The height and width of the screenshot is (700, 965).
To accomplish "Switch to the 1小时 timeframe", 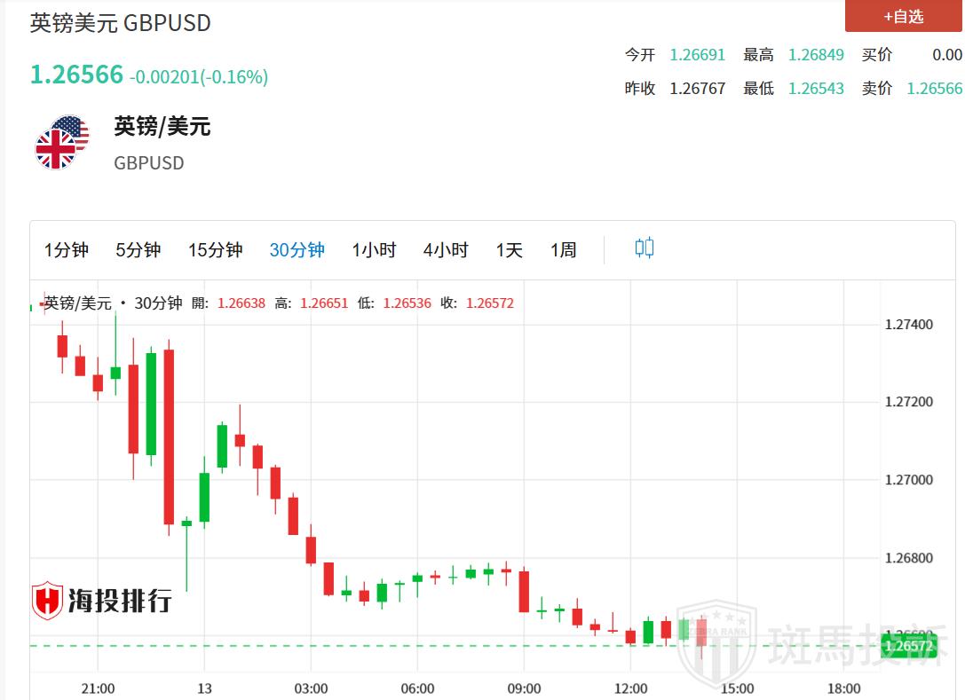I will 374,250.
